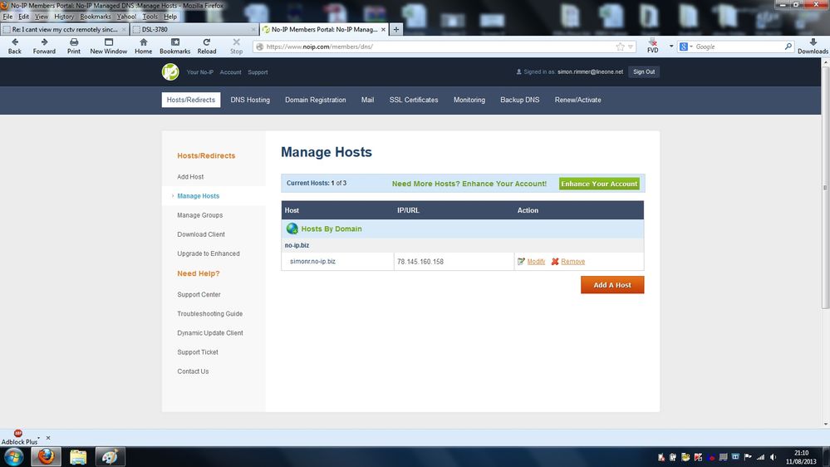Open the Downloads arrow icon
830x467 pixels.
click(813, 42)
